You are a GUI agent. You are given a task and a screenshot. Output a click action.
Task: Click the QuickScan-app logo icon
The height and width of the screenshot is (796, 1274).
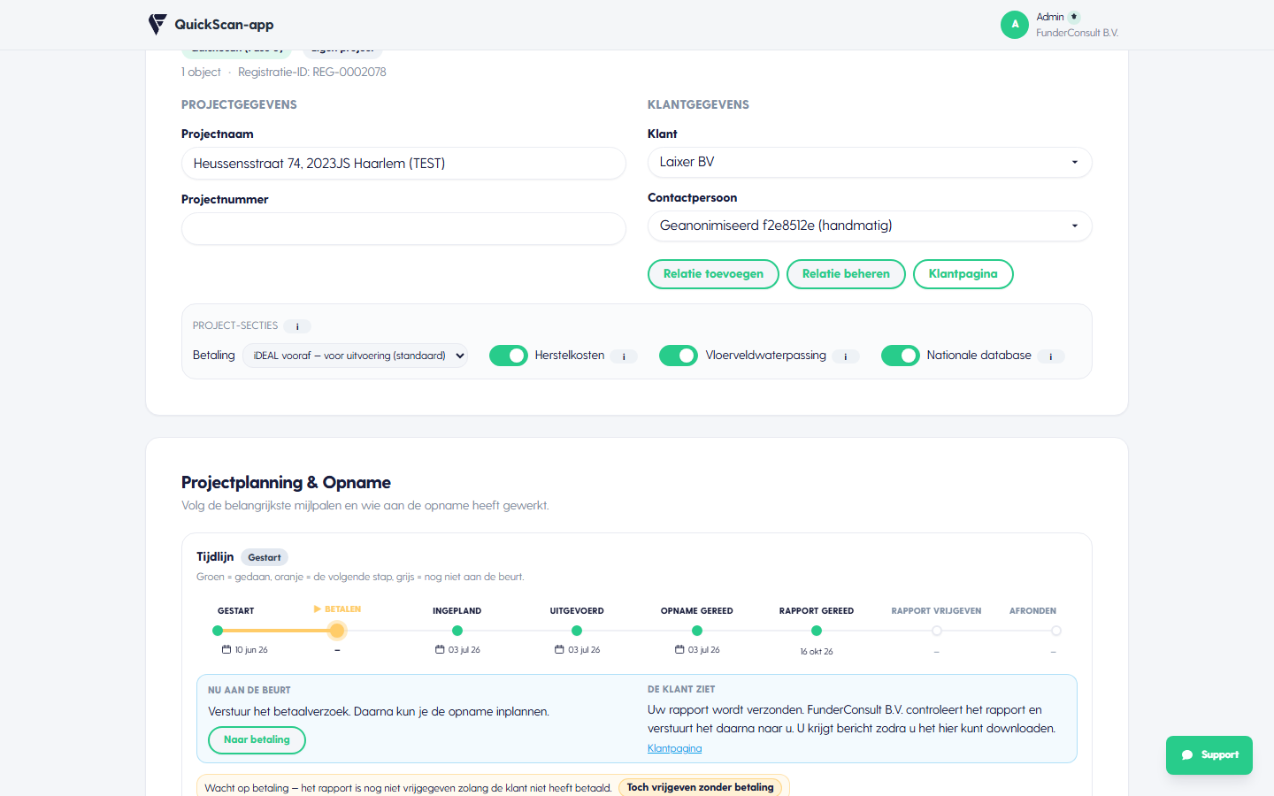(157, 24)
